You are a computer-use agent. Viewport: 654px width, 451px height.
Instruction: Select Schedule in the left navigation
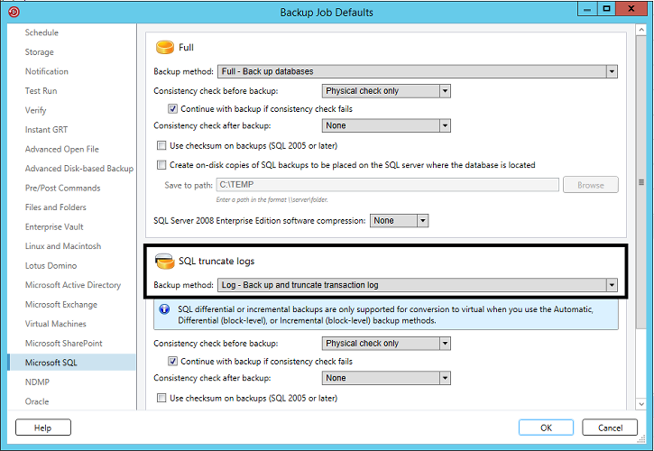pos(41,32)
